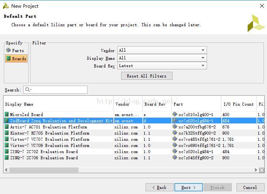Click part text xc7z010clg400-1
The image size is (267, 194).
196,115
